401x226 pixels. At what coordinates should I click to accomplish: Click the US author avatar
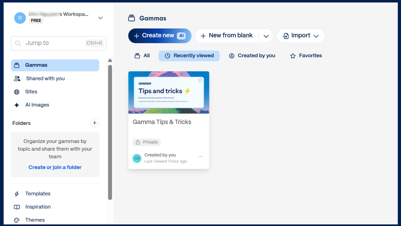pyautogui.click(x=137, y=158)
